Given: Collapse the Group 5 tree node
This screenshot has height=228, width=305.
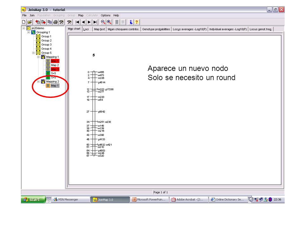Looking at the screenshot, I should pos(33,53).
